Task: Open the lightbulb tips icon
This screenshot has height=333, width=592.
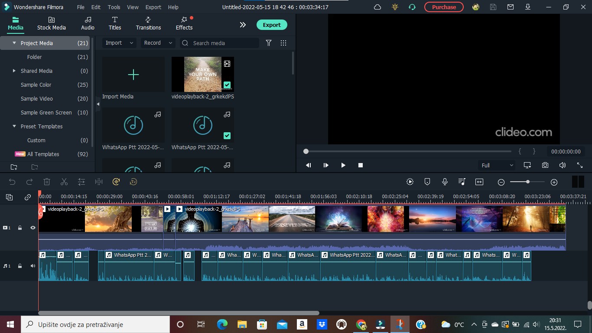Action: pos(395,7)
